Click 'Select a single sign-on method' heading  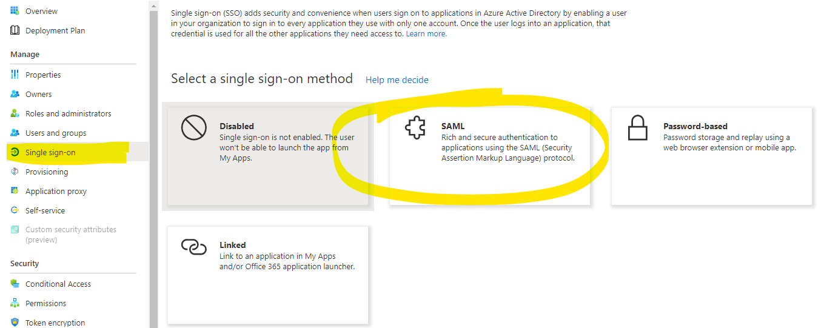262,79
